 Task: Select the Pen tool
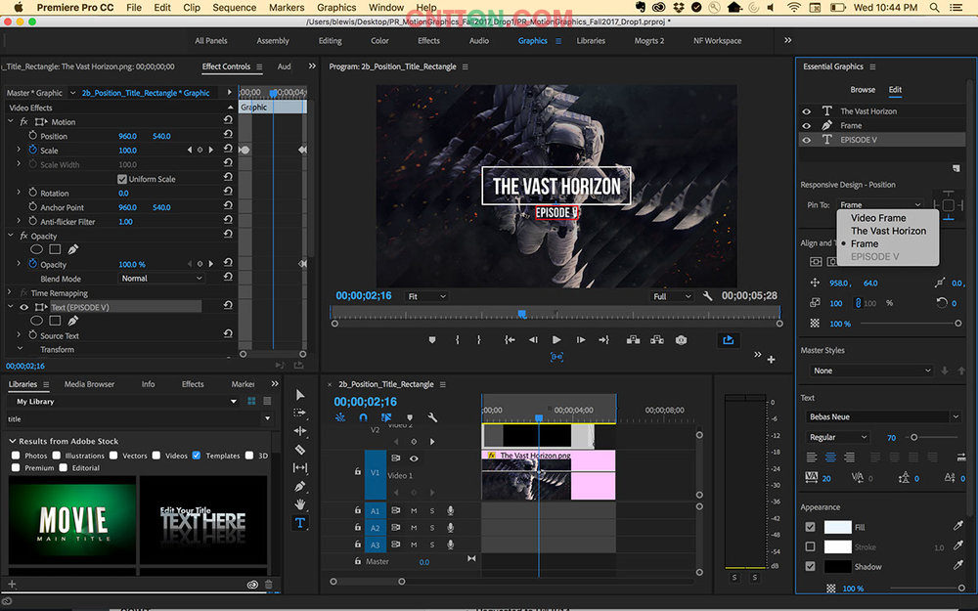300,487
